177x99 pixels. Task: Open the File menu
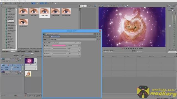click(x=2, y=1)
